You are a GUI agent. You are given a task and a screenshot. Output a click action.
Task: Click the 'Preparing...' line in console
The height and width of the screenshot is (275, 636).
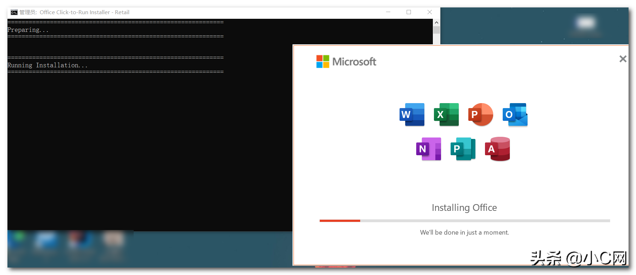(x=28, y=30)
